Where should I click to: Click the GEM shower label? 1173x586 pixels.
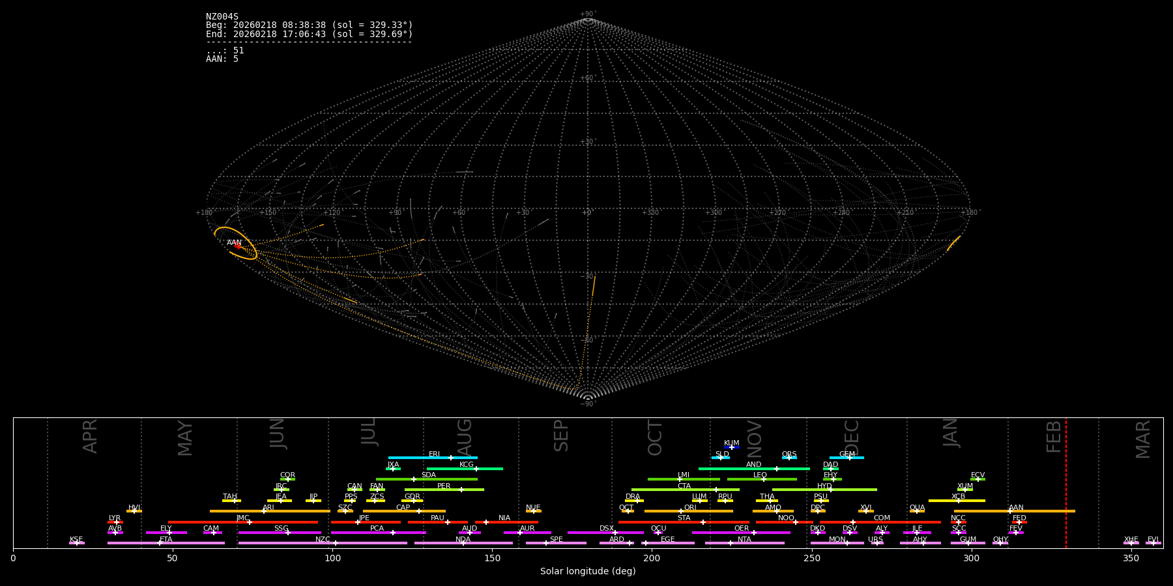847,454
